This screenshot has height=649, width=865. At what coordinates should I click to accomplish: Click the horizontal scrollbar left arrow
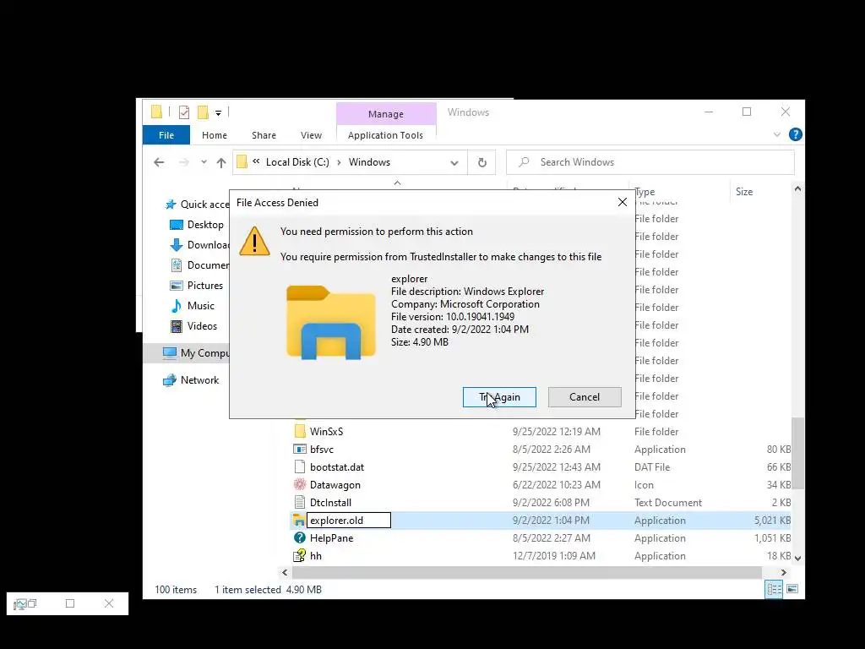285,572
